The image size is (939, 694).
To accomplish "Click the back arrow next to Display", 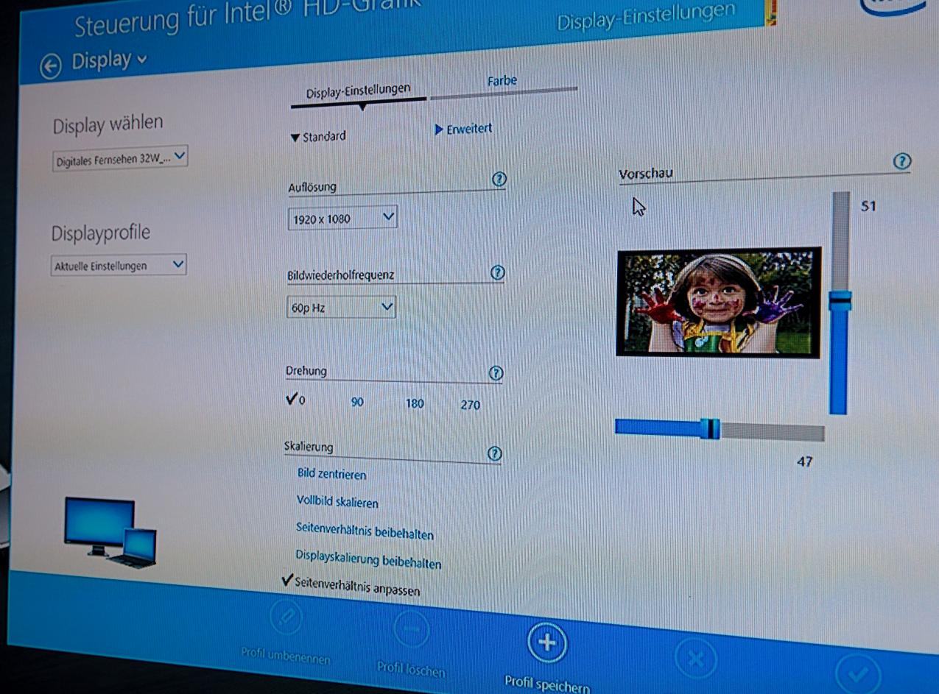I will pyautogui.click(x=50, y=67).
